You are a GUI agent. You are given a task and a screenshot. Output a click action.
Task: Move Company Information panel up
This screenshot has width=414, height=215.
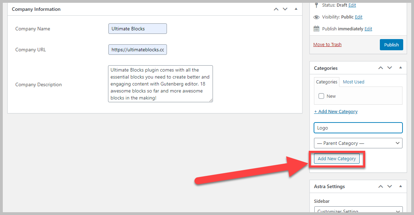pos(276,9)
